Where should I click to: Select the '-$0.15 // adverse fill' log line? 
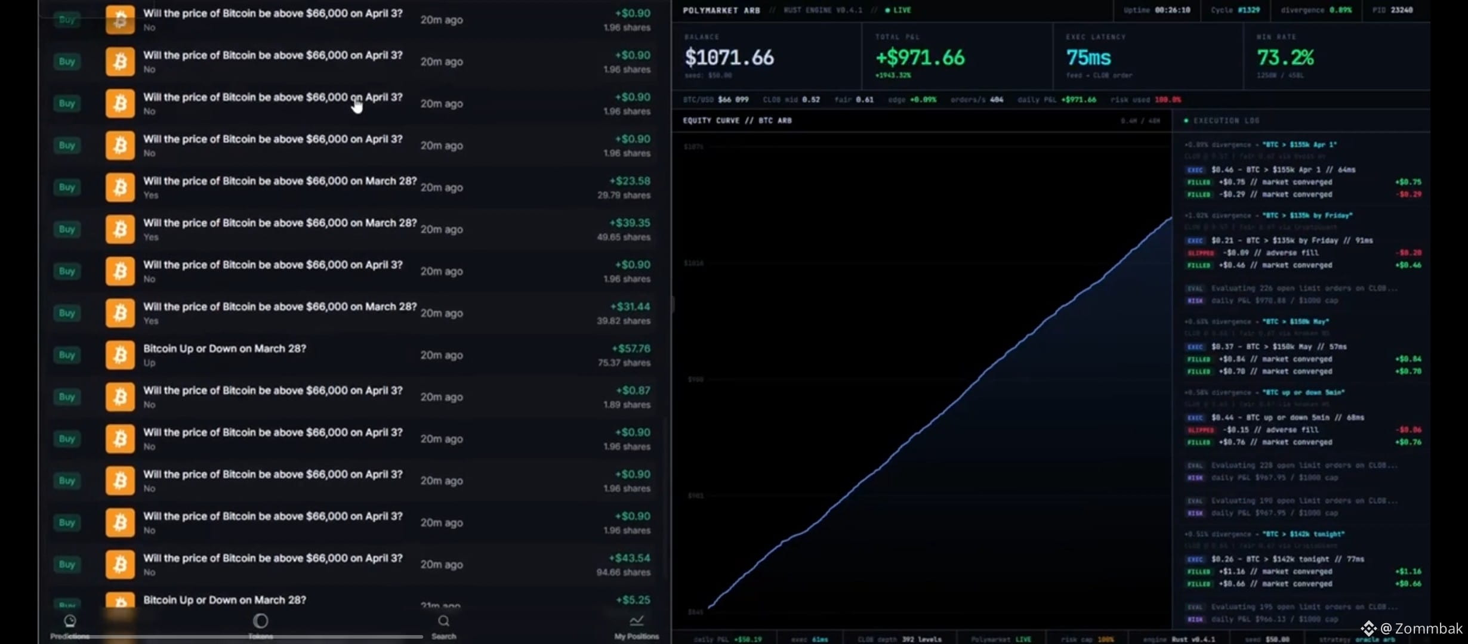point(1270,430)
